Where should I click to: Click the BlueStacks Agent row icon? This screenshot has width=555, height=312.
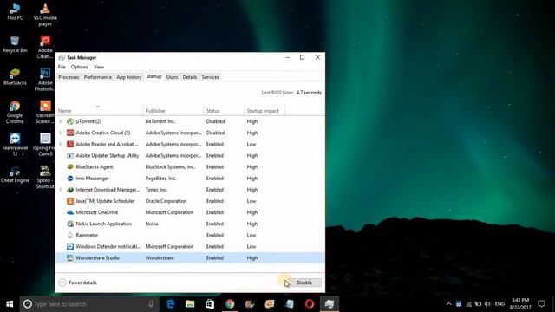click(x=70, y=166)
